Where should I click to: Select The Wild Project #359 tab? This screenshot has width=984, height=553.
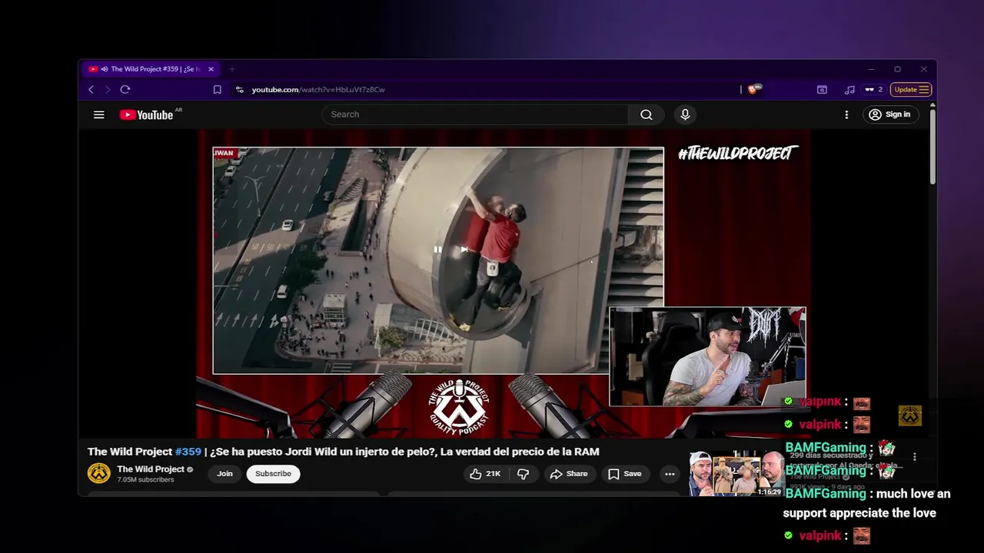(x=151, y=69)
